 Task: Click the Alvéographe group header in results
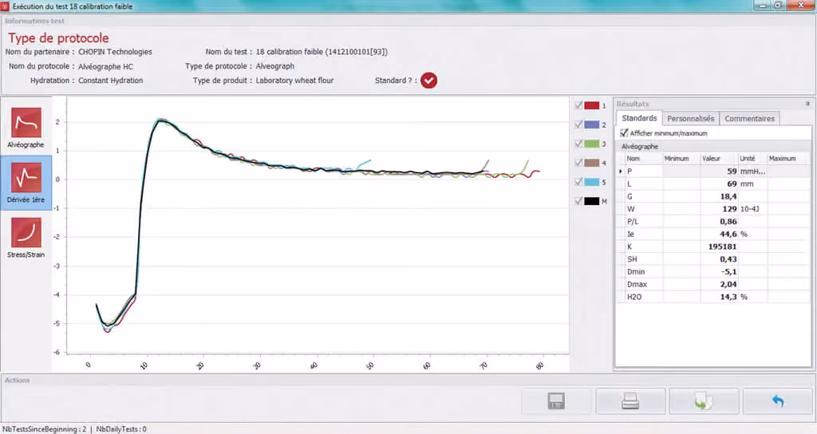point(640,147)
